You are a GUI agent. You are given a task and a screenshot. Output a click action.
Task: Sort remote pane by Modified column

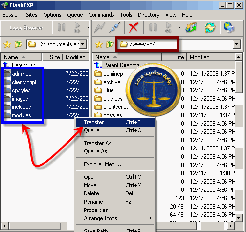point(211,57)
